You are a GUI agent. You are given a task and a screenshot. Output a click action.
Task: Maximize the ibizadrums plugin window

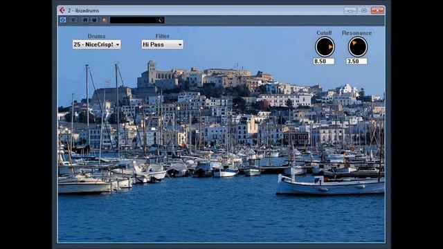click(x=364, y=10)
